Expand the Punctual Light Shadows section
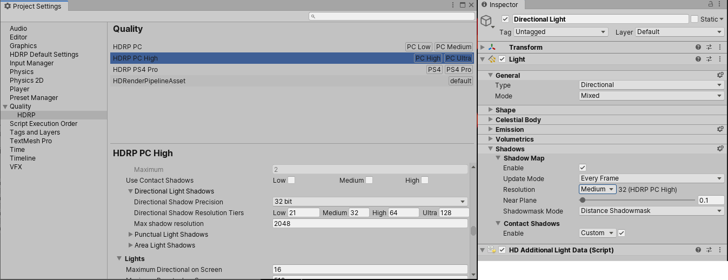 pos(131,235)
